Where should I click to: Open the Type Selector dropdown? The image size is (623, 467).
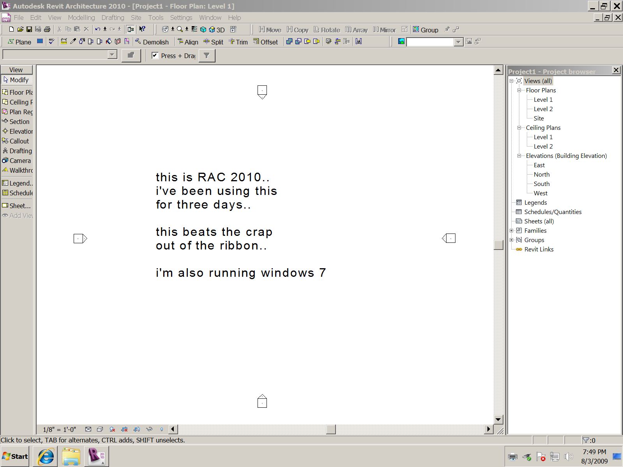pyautogui.click(x=112, y=55)
